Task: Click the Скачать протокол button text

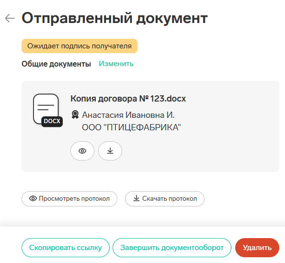Action: click(x=170, y=199)
